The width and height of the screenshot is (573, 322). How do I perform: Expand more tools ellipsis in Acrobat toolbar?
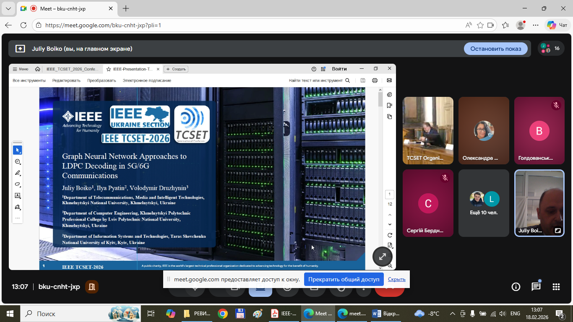(x=18, y=218)
